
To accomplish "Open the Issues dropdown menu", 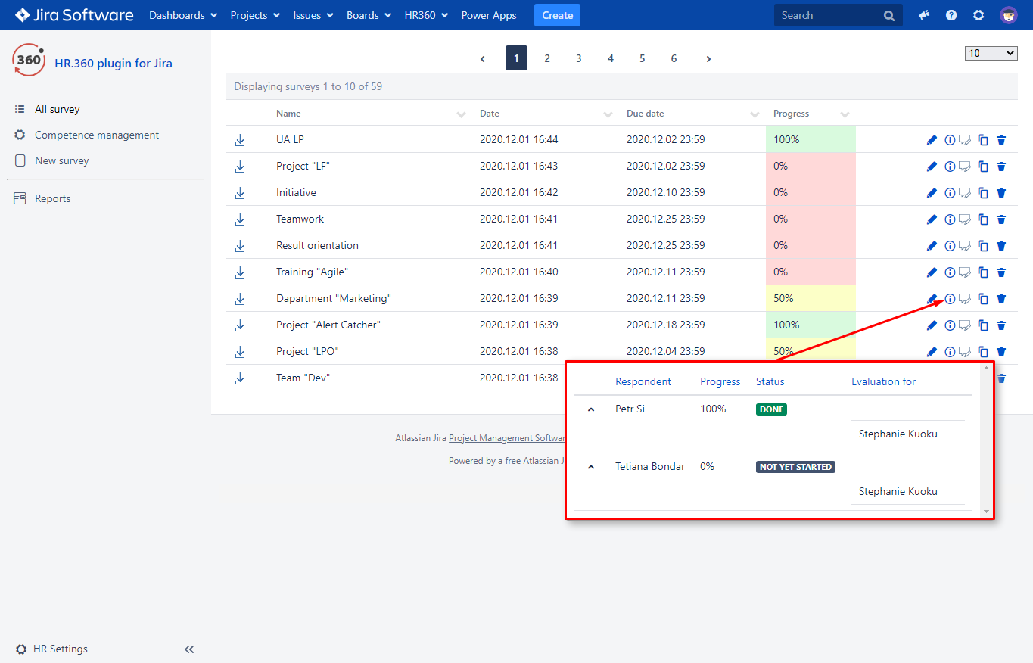I will click(313, 15).
